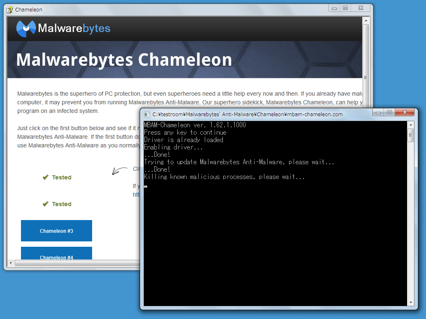Click the console window system menu icon
This screenshot has width=426, height=319.
coord(147,115)
